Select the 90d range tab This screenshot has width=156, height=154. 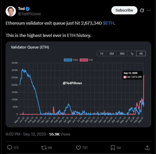point(122,54)
